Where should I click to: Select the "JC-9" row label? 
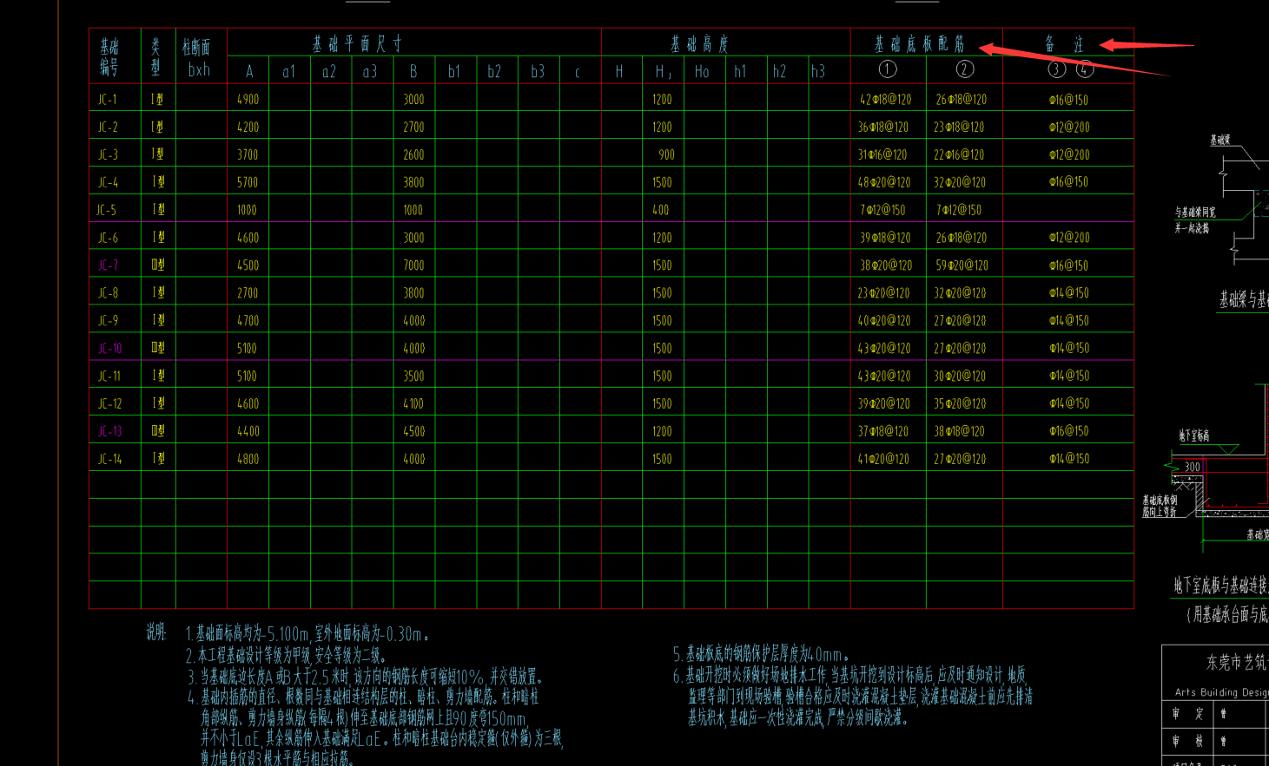click(108, 321)
